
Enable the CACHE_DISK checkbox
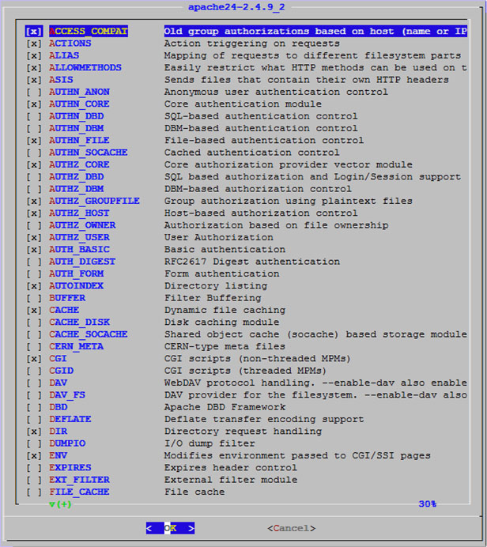pos(34,323)
